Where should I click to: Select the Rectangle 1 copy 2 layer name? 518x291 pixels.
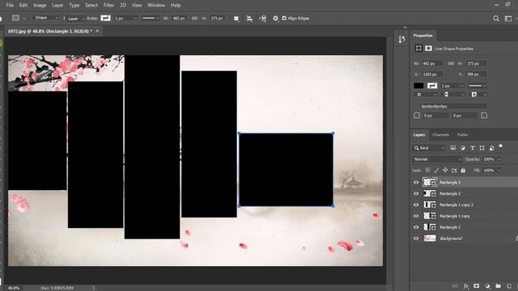[456, 205]
